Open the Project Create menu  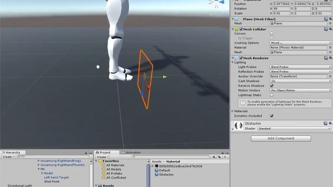pyautogui.click(x=103, y=157)
